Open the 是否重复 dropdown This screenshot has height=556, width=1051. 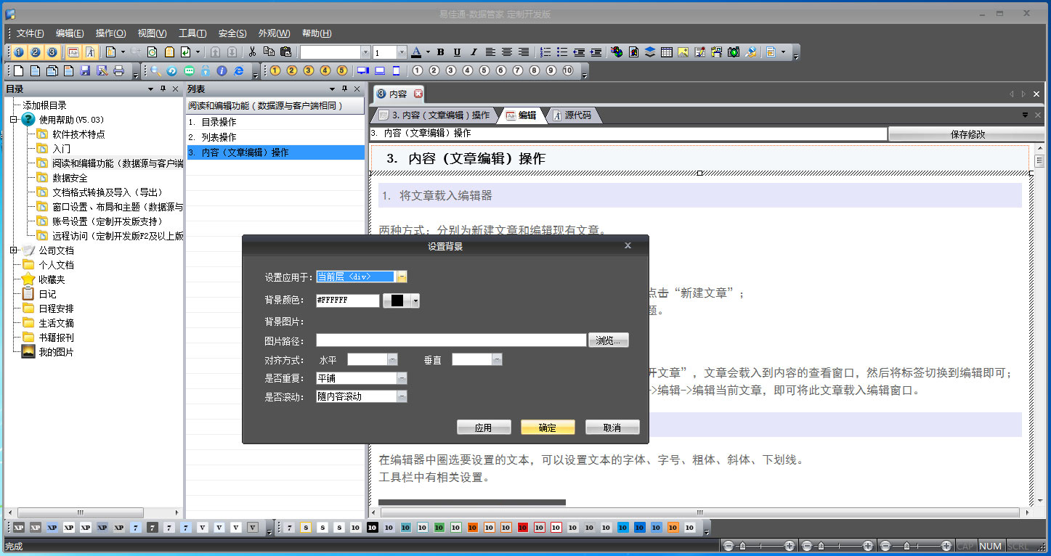[402, 377]
